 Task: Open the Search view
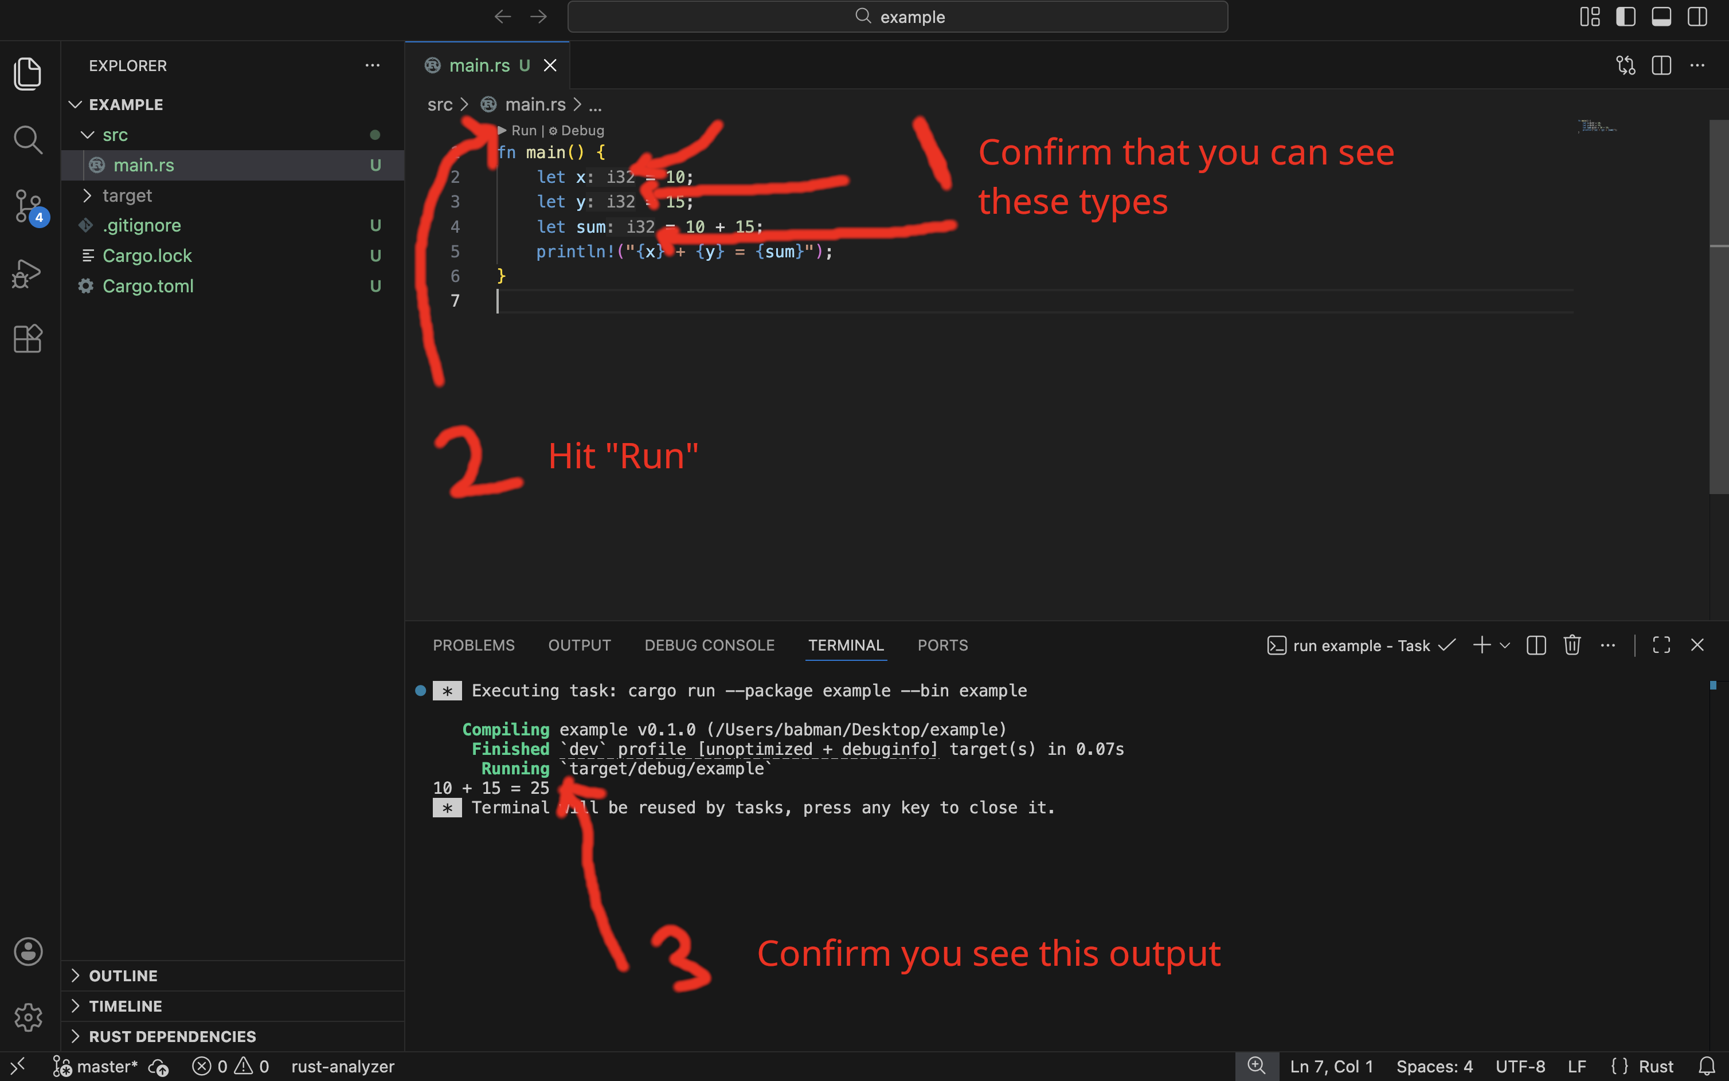click(x=28, y=140)
